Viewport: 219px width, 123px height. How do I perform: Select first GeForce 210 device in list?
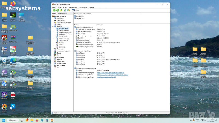pos(80,16)
